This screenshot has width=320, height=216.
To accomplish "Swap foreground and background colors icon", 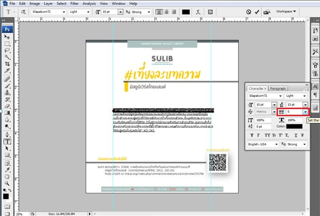I will pyautogui.click(x=10, y=190).
